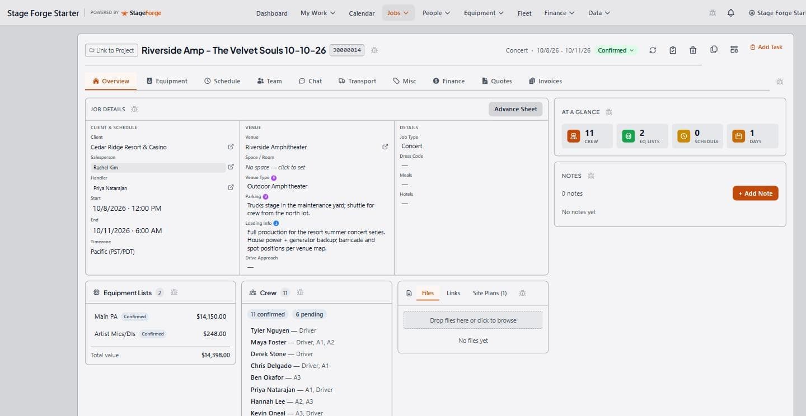Click bug icon next to job number J0000014
This screenshot has height=416, width=806.
click(374, 50)
